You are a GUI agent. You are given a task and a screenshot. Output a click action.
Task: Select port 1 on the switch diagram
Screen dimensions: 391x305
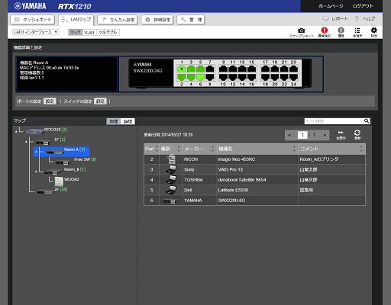(182, 69)
